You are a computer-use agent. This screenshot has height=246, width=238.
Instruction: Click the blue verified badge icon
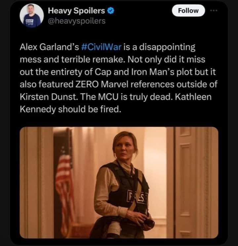tap(112, 11)
